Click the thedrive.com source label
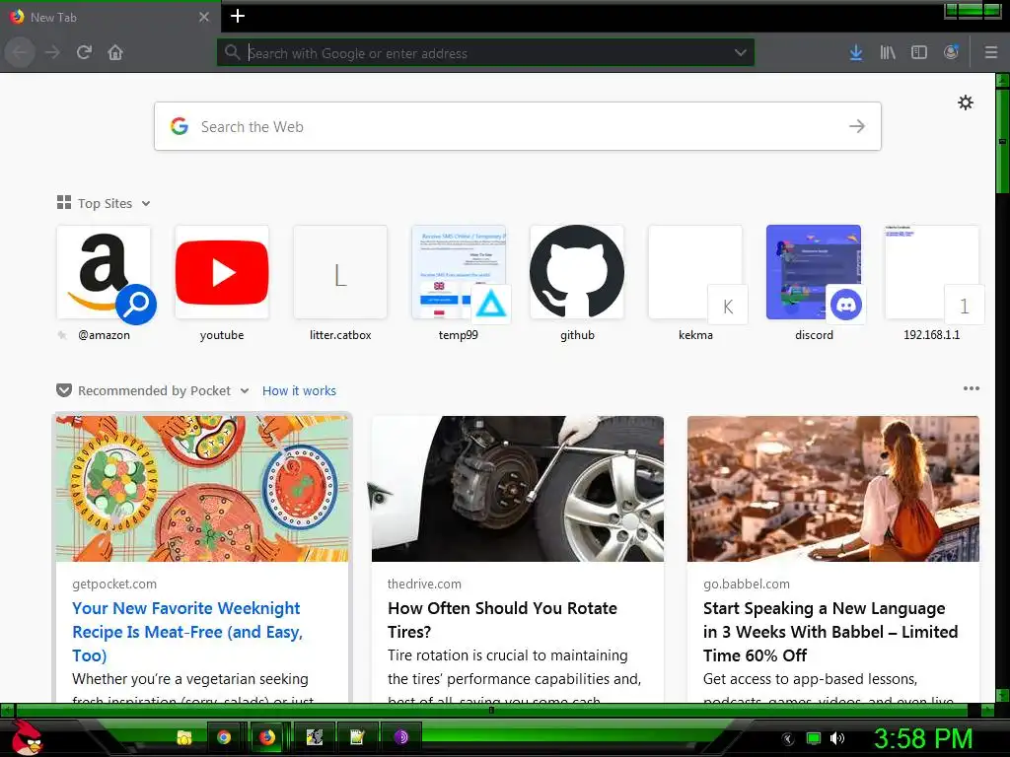1010x757 pixels. [x=424, y=584]
